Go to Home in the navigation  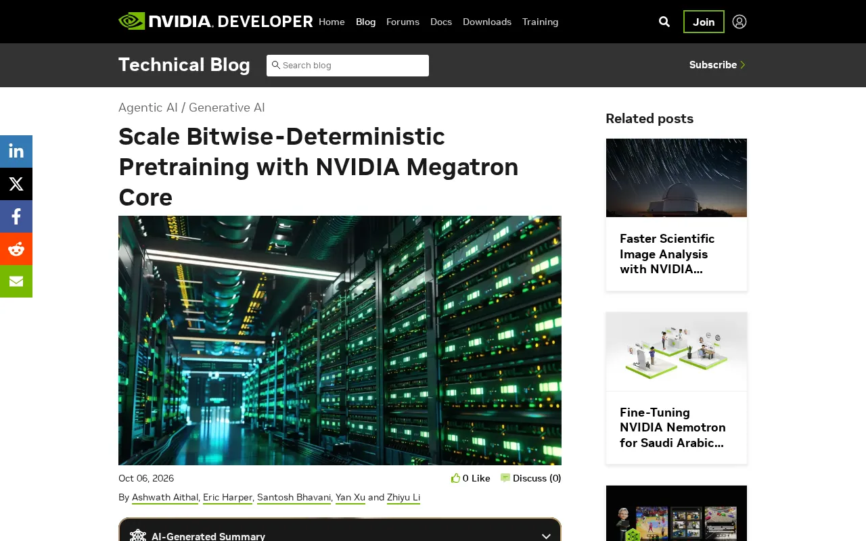tap(332, 22)
